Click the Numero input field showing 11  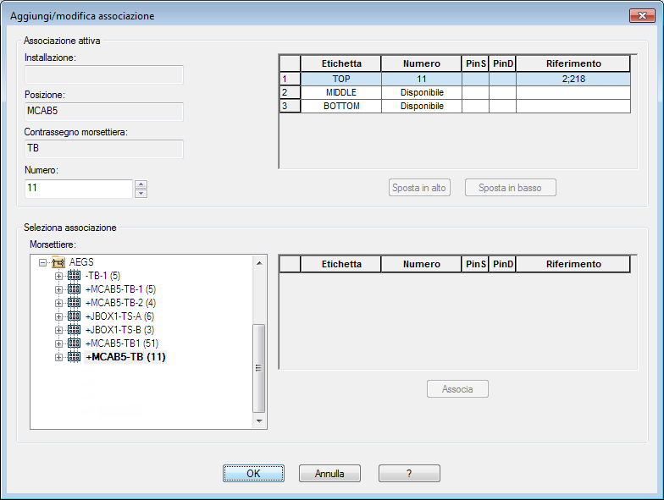(x=79, y=189)
